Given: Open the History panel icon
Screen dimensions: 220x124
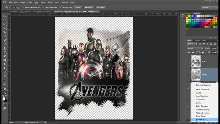Looking at the screenshot, I should (x=183, y=15).
